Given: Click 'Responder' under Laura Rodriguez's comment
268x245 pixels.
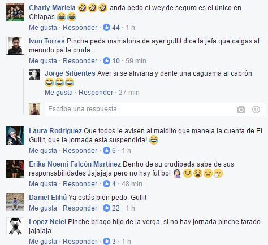Looking at the screenshot, I should coord(80,151).
